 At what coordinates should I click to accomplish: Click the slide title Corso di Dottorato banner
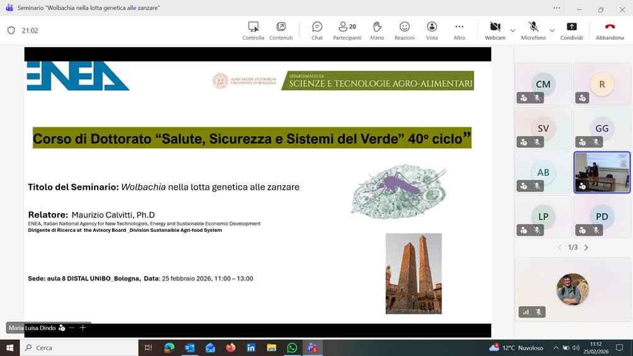tap(252, 138)
